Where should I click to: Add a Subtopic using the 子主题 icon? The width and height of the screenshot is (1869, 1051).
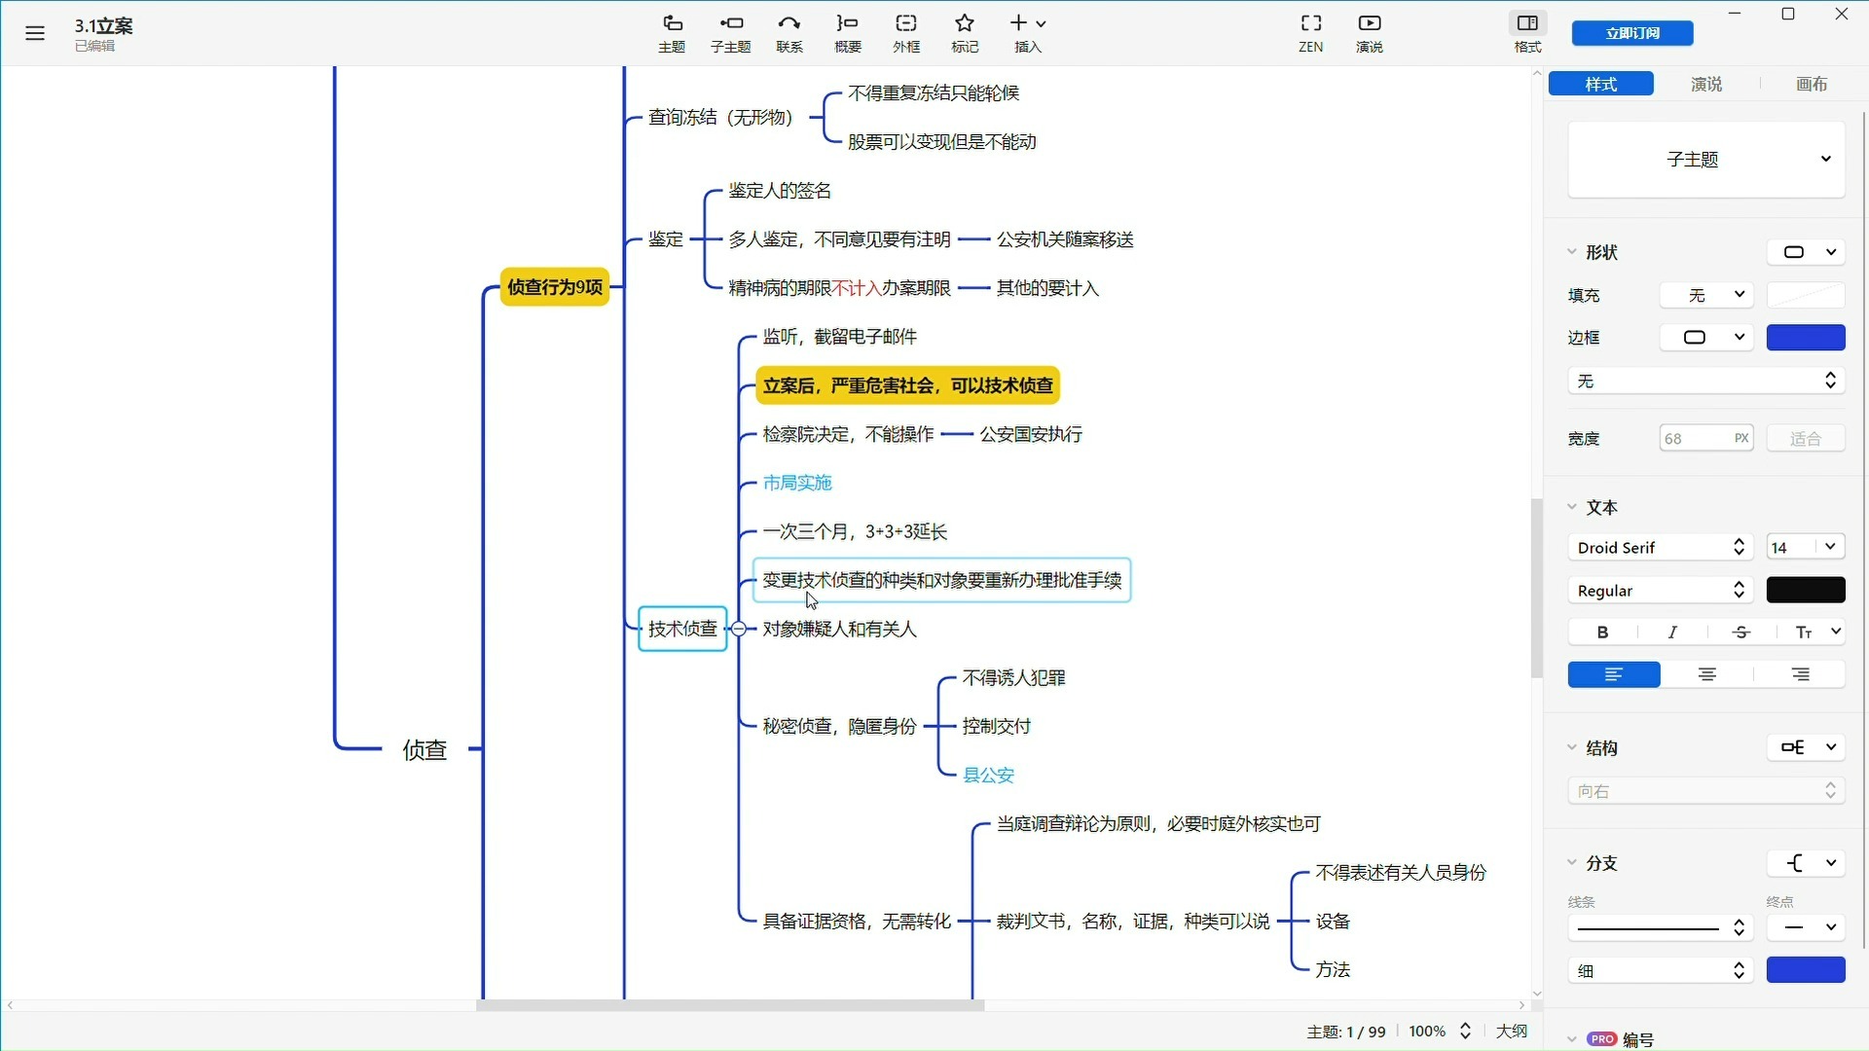(x=730, y=32)
